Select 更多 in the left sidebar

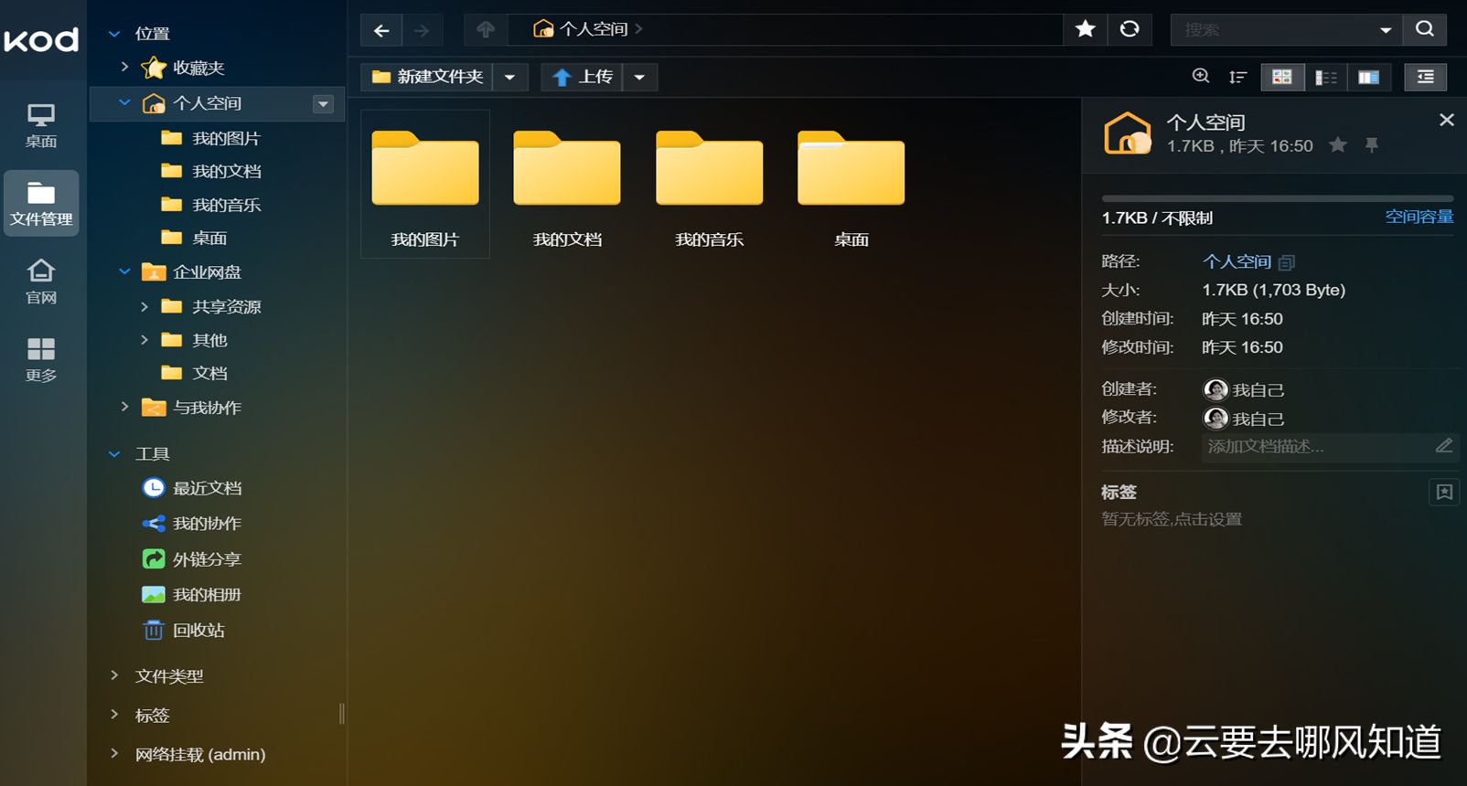(x=41, y=358)
